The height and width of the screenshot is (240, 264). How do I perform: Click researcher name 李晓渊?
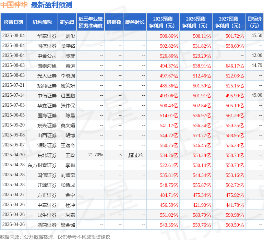[x=68, y=76]
